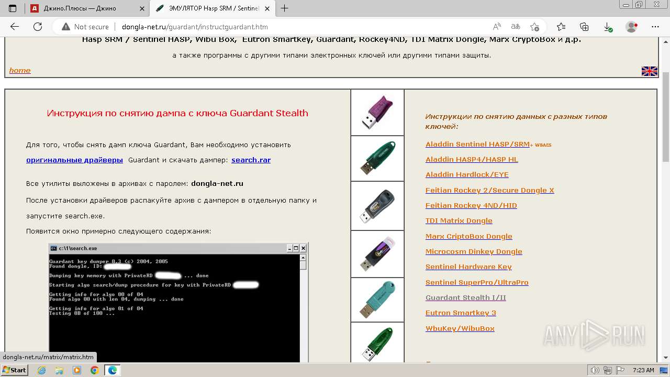This screenshot has width=670, height=377.
Task: Open the Downloads icon
Action: click(x=608, y=27)
